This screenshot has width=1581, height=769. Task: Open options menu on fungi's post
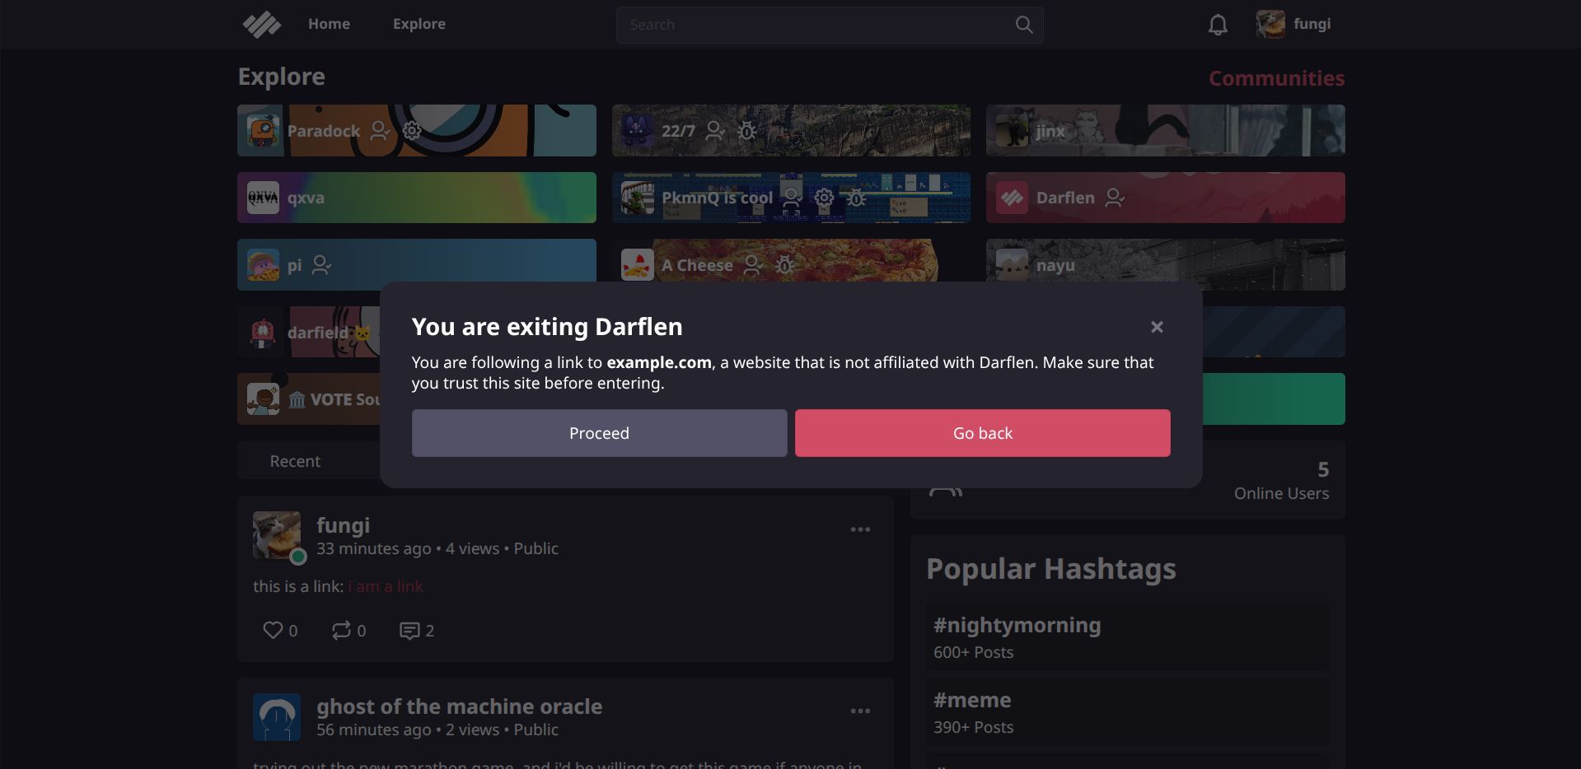pos(860,529)
